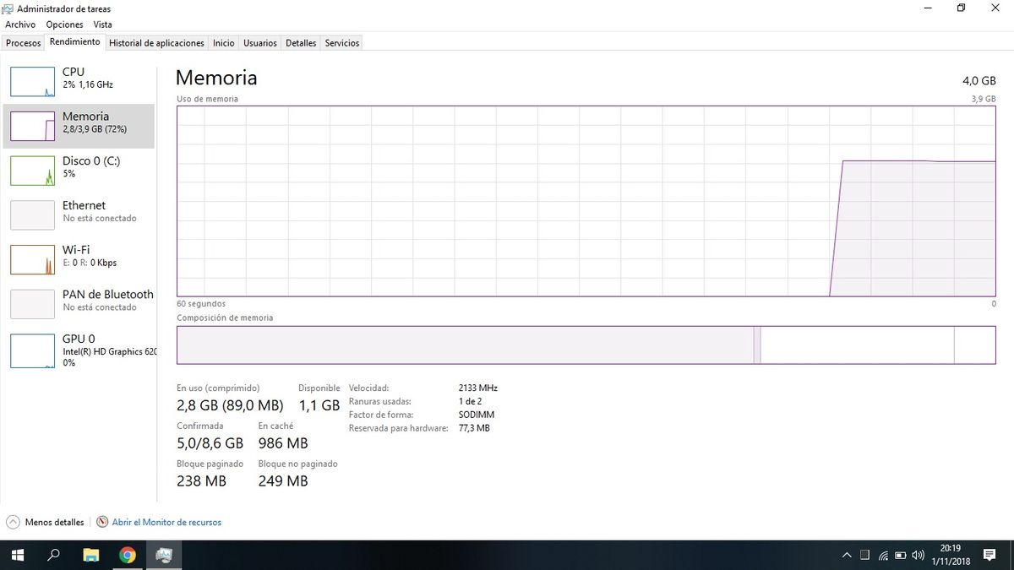Open the Archivo menu
The width and height of the screenshot is (1014, 570).
pyautogui.click(x=20, y=24)
